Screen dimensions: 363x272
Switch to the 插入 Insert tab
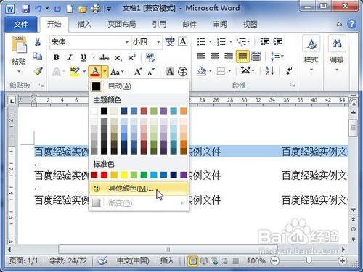point(84,24)
